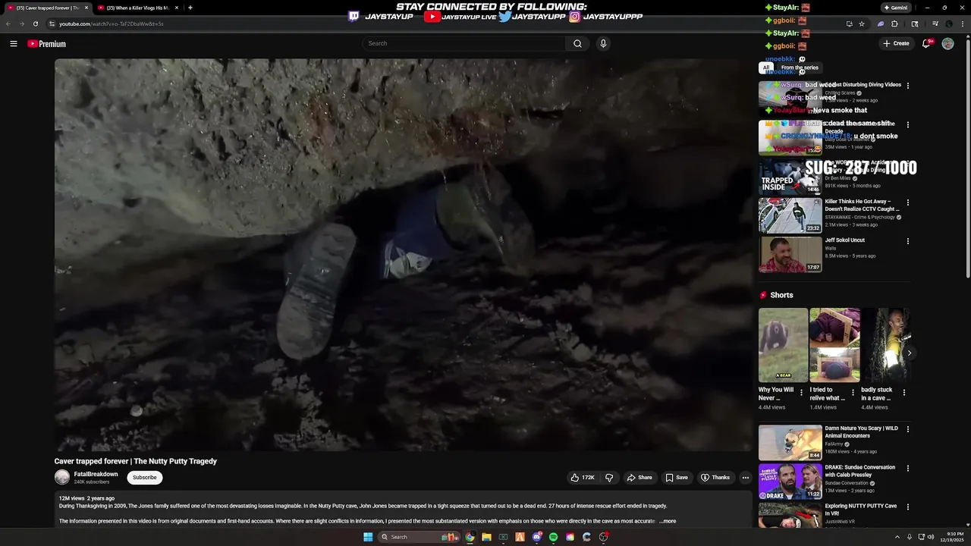The image size is (971, 546).
Task: Open DRAKE Sundae Conversation thumbnail
Action: coord(790,482)
